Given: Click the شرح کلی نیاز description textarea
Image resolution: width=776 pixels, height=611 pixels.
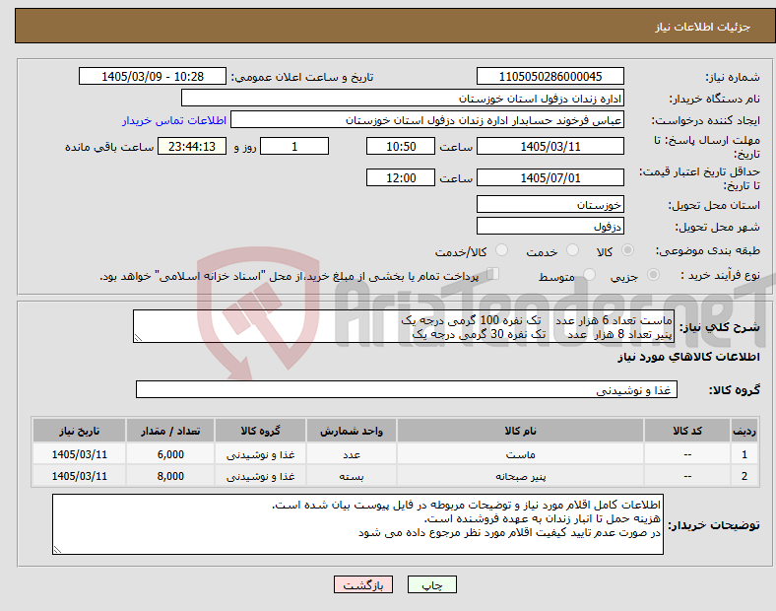Looking at the screenshot, I should 404,326.
